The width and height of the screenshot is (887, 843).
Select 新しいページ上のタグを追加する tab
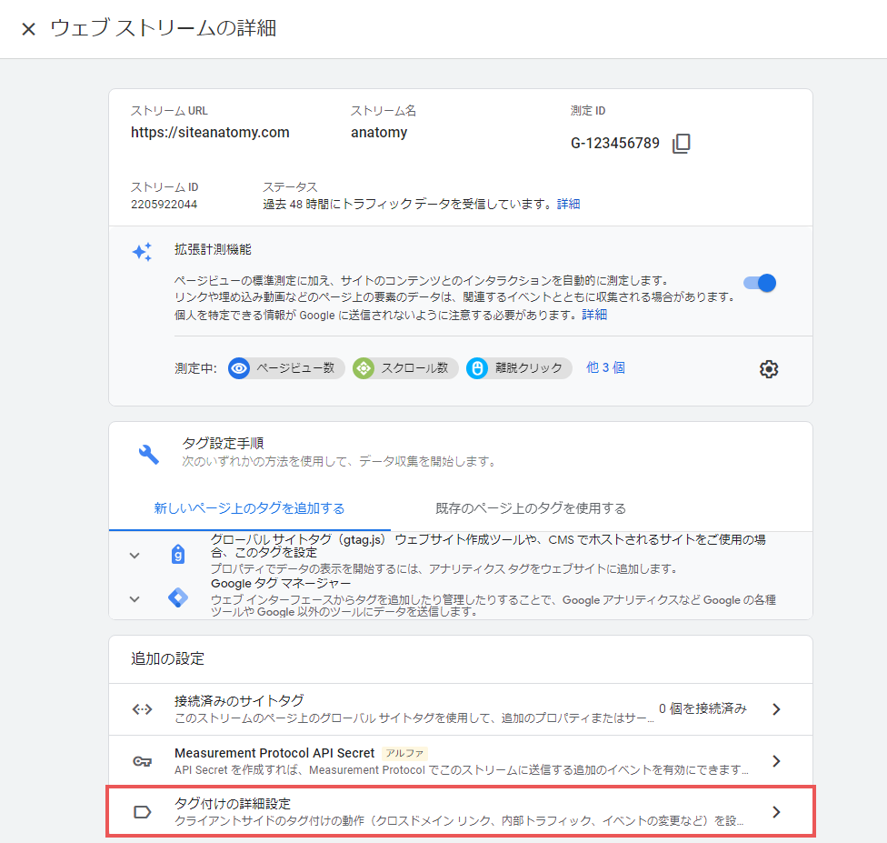(x=249, y=508)
